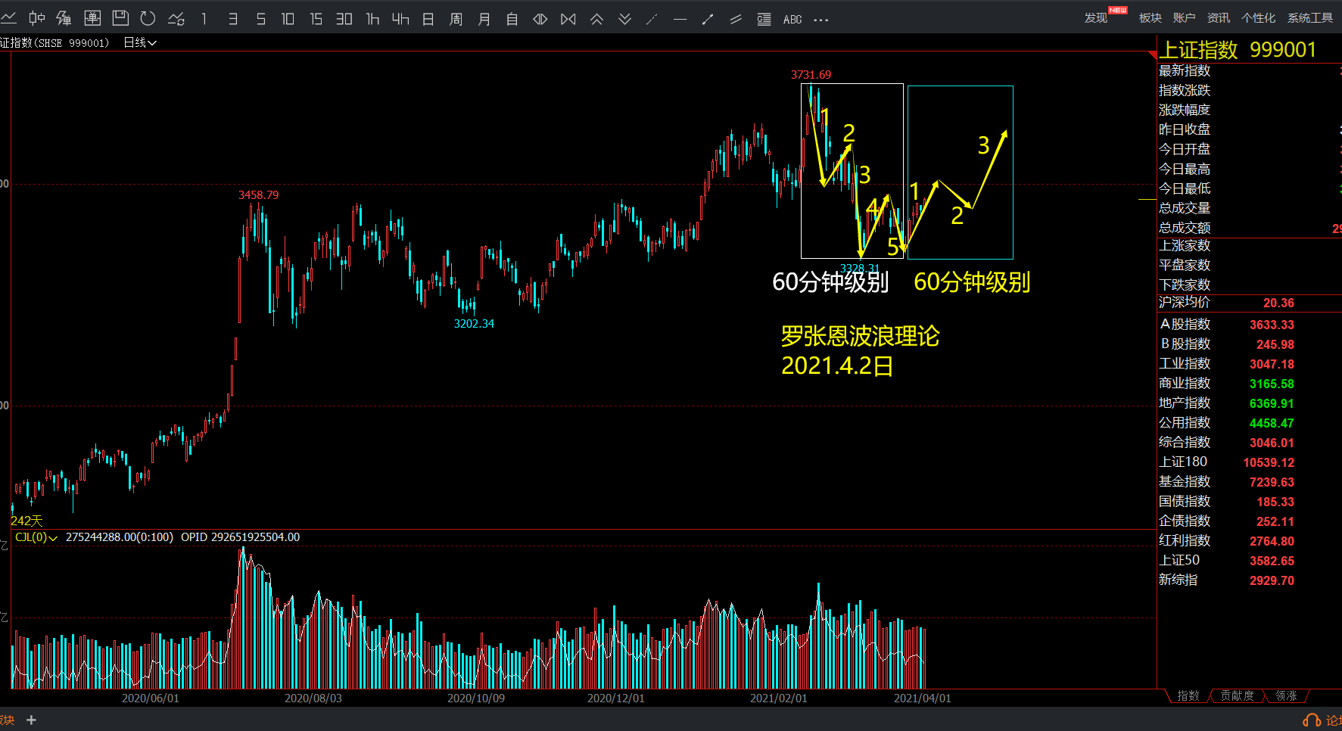1342x731 pixels.
Task: Click the double down-arrow zoom icon
Action: click(x=624, y=19)
